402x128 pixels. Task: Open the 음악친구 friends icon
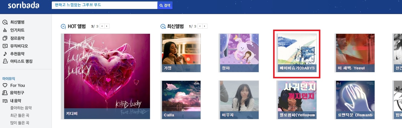coord(5,93)
